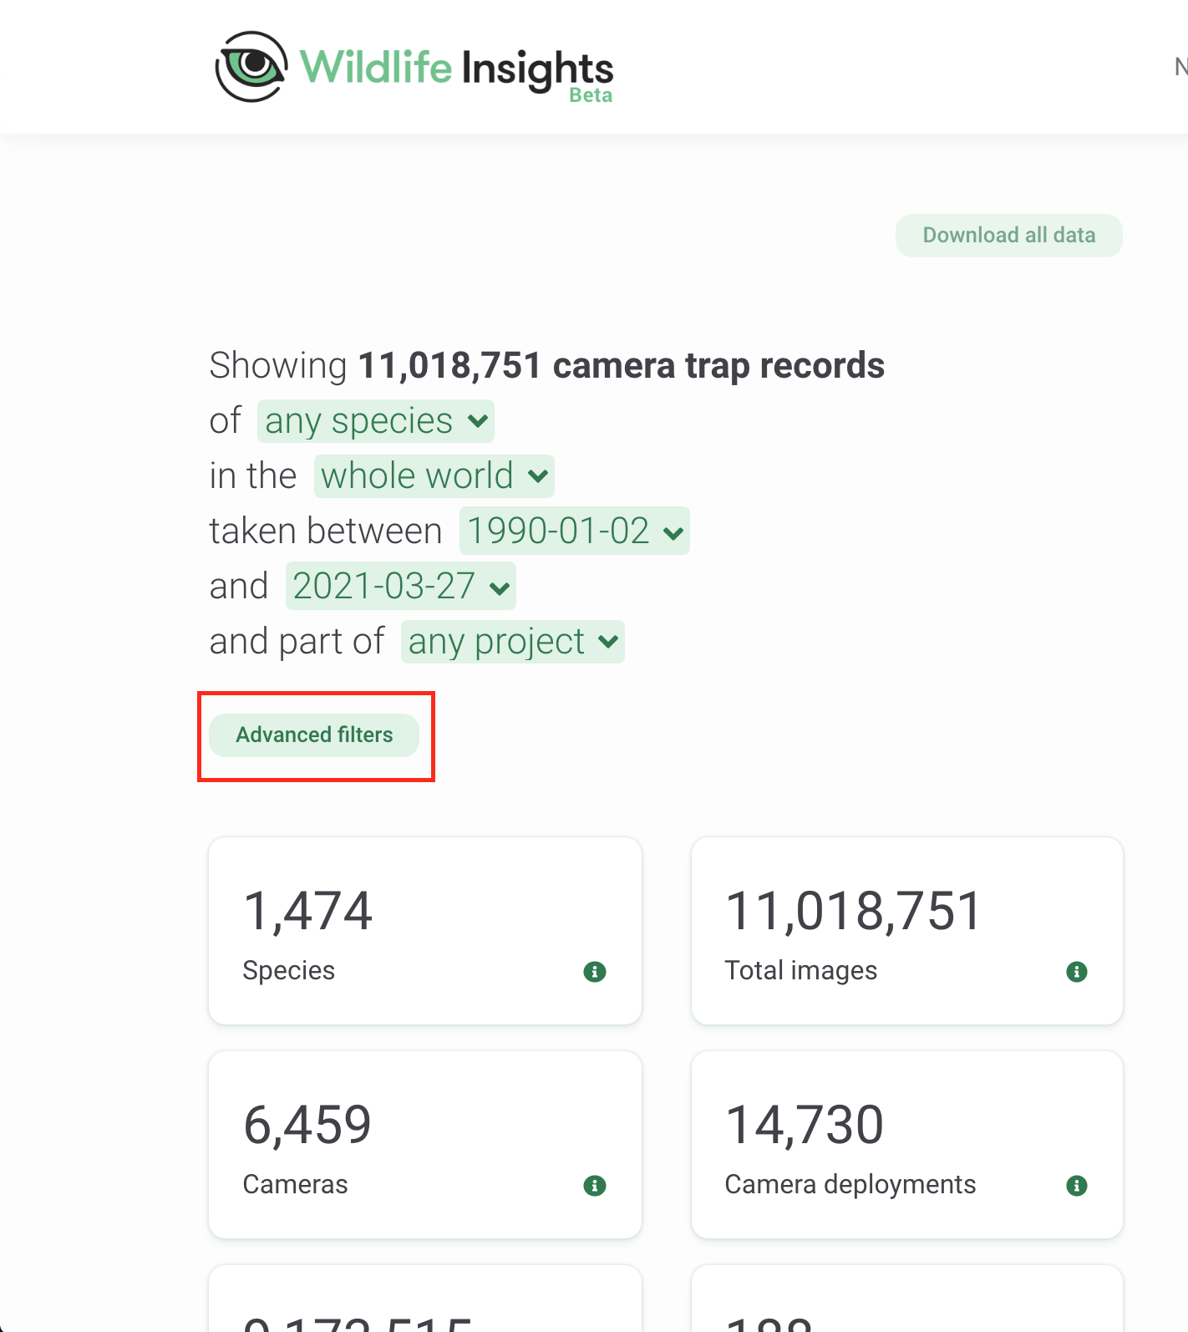This screenshot has width=1188, height=1332.
Task: Open info icon on Species card
Action: tap(595, 972)
